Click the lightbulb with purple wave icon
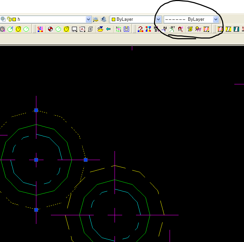The height and width of the screenshot is (242, 244). tap(198, 29)
